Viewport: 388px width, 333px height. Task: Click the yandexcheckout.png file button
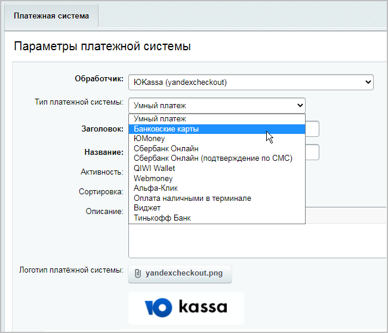pyautogui.click(x=180, y=273)
